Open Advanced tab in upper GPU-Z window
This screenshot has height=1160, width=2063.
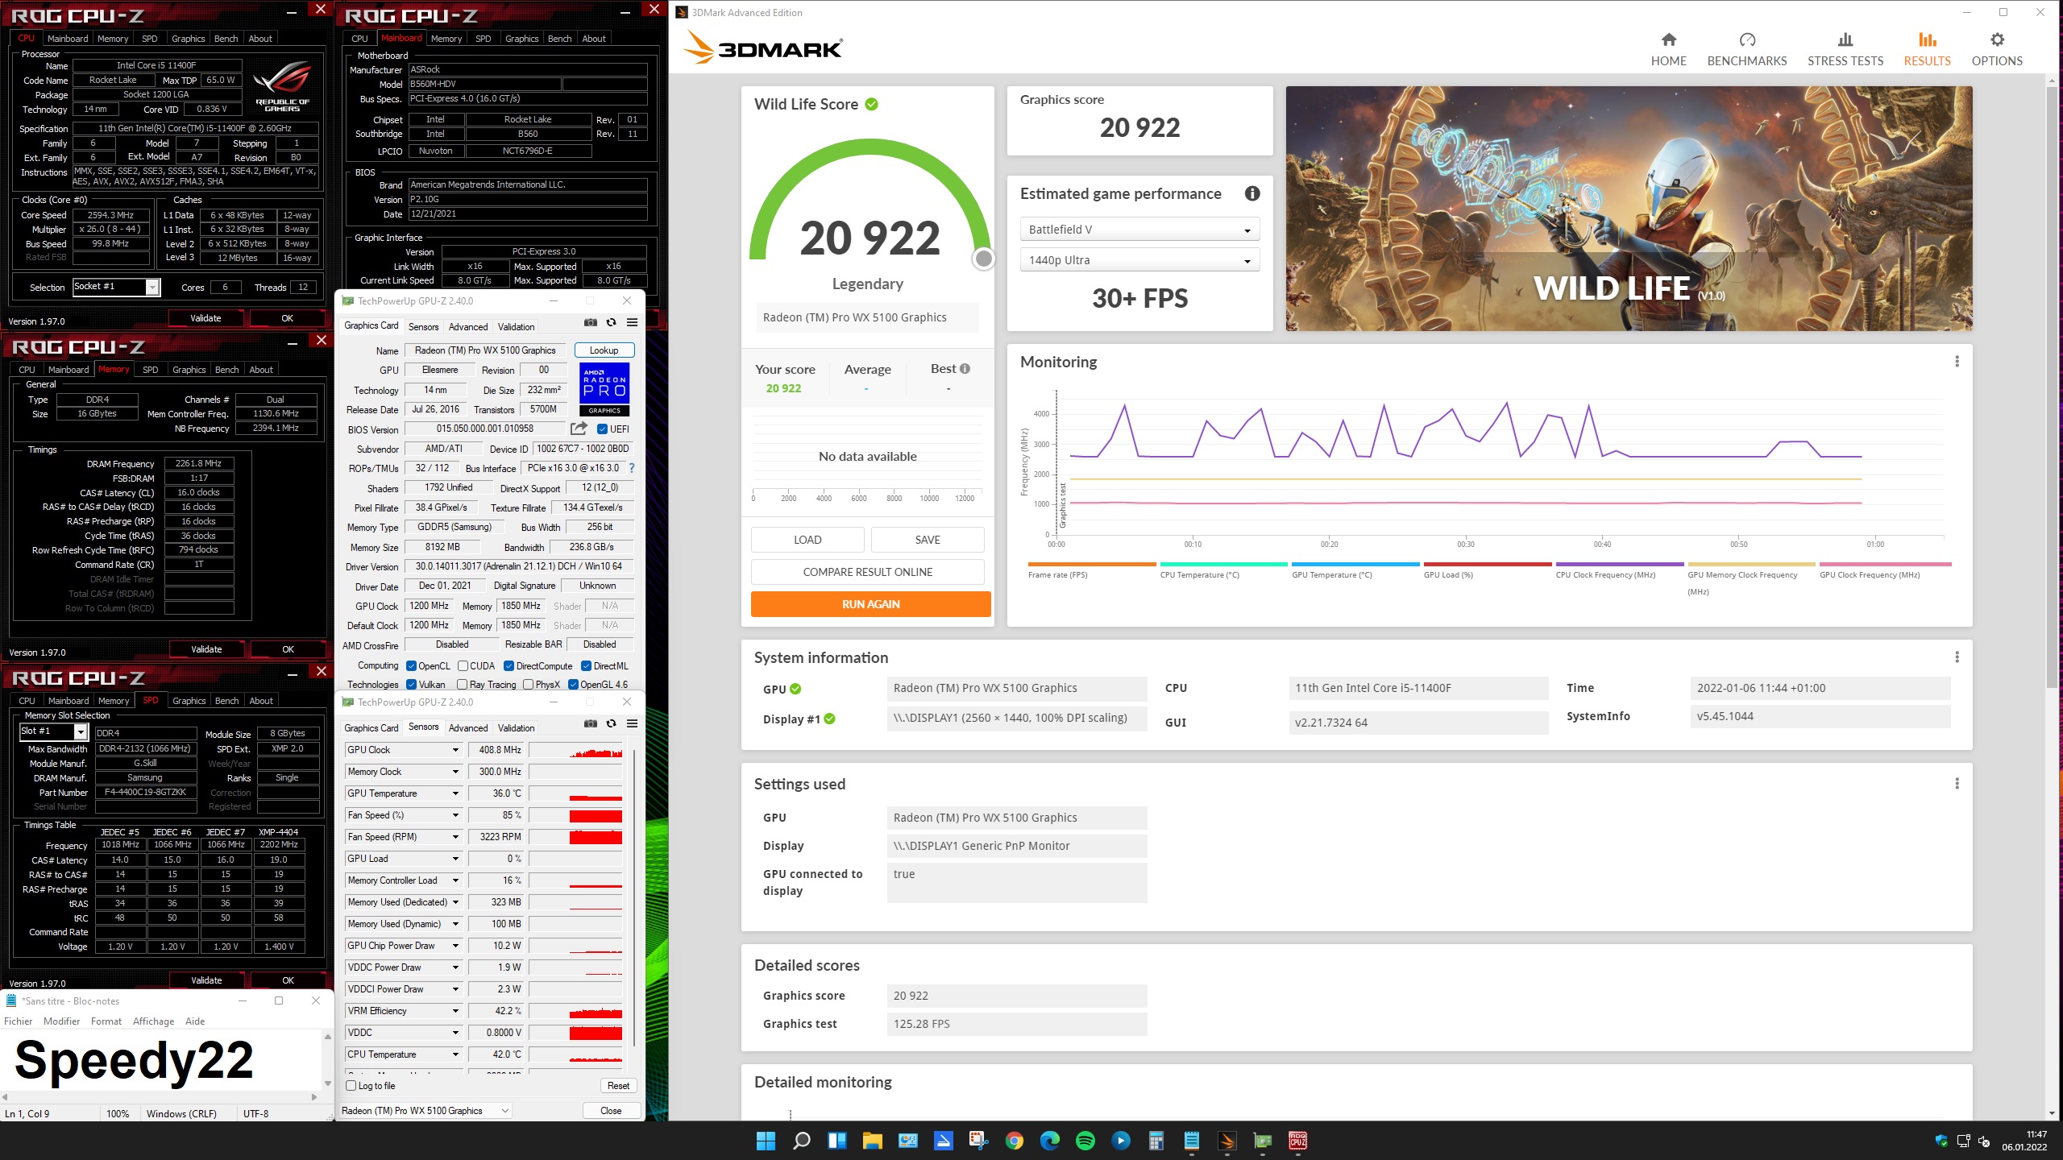[x=468, y=327]
